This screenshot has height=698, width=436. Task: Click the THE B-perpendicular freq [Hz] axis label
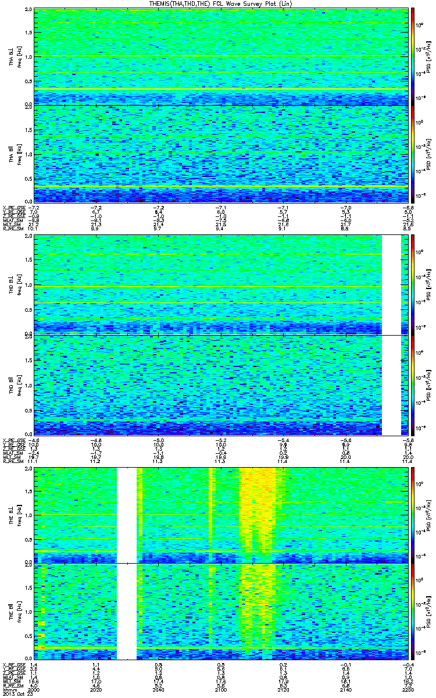point(19,514)
